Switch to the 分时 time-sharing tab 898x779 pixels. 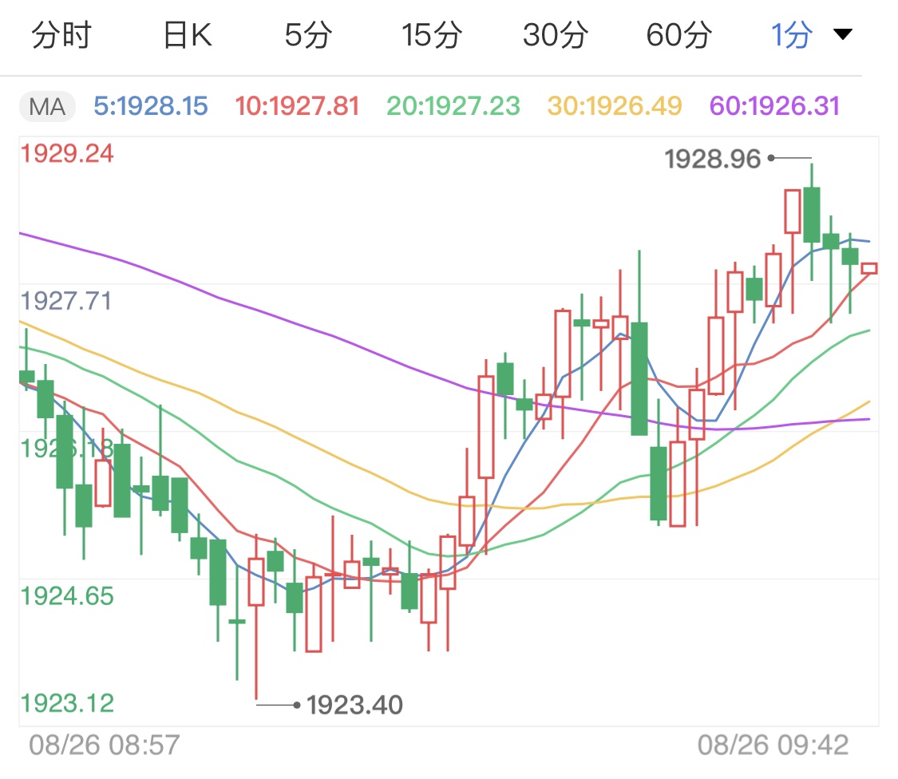click(61, 35)
